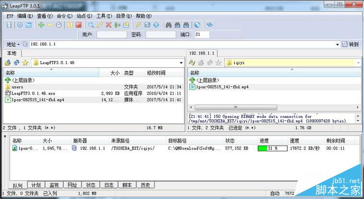Click the clock schedule icon
The width and height of the screenshot is (364, 199).
click(59, 25)
